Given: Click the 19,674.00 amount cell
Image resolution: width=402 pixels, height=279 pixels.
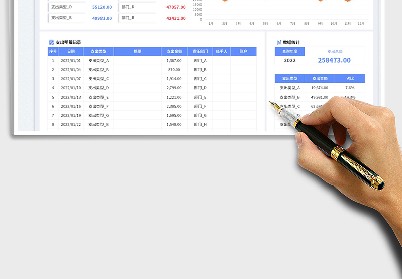Looking at the screenshot, I should (x=320, y=88).
